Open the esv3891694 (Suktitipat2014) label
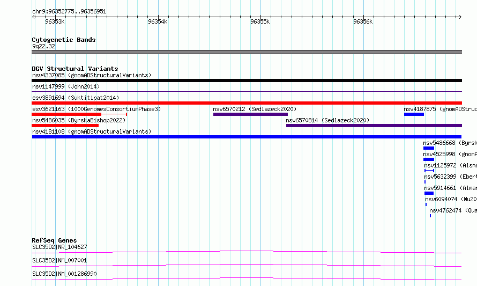 76,98
